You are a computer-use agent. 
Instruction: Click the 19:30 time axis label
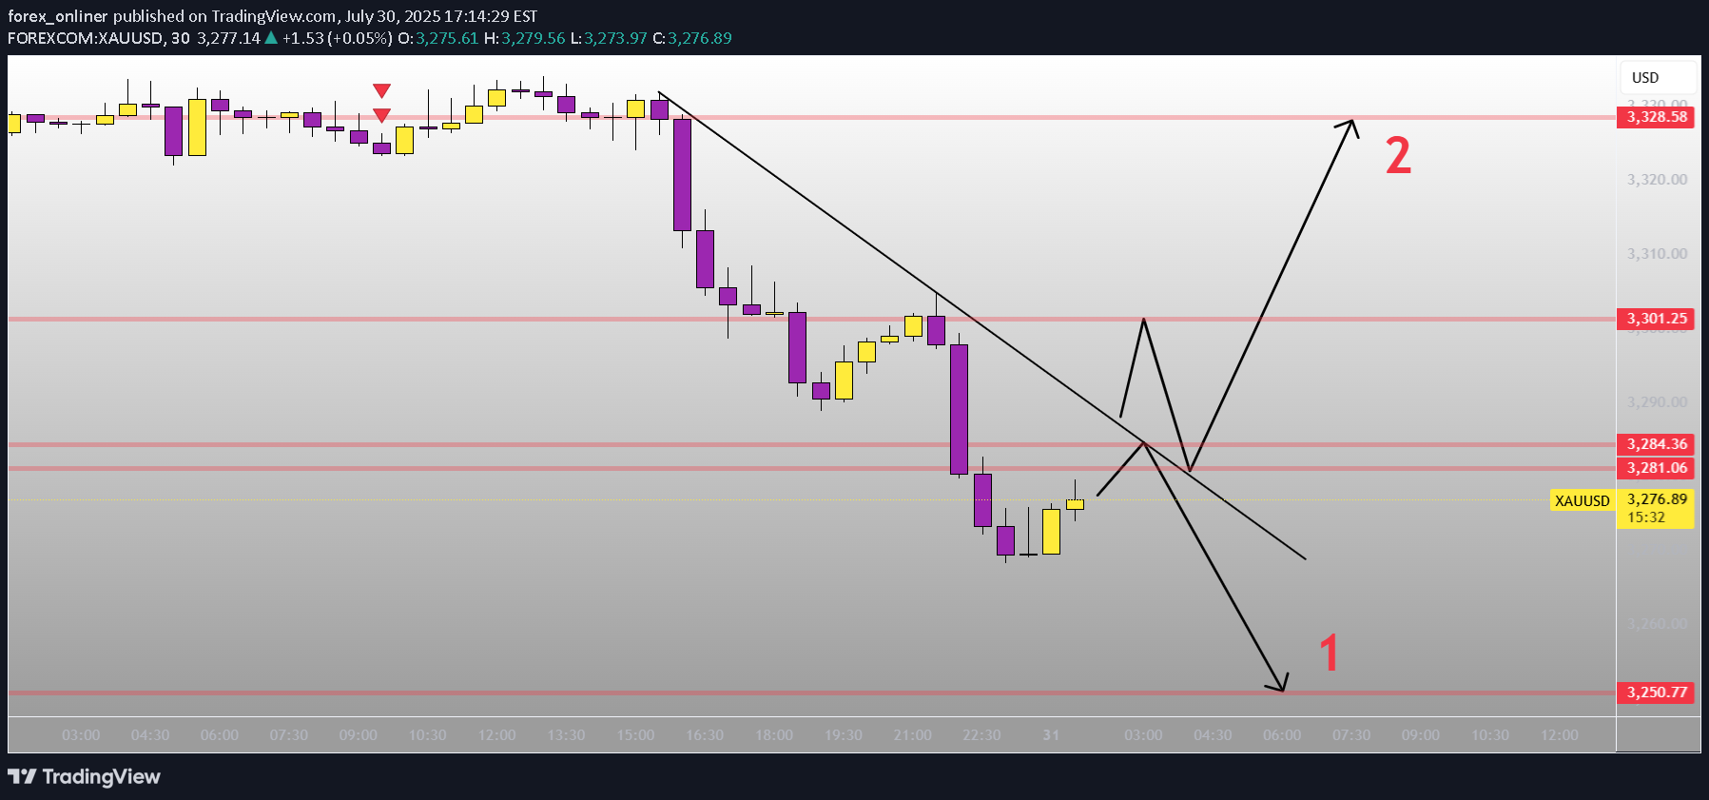[844, 735]
